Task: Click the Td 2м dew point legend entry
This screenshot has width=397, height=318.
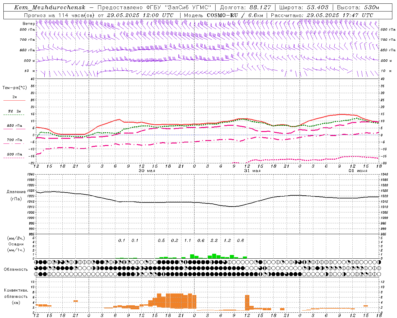Action: coord(14,111)
